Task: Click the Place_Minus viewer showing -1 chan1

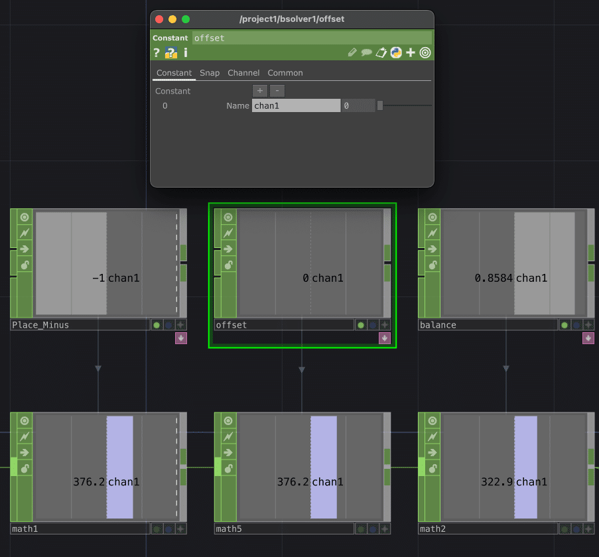Action: tap(106, 263)
